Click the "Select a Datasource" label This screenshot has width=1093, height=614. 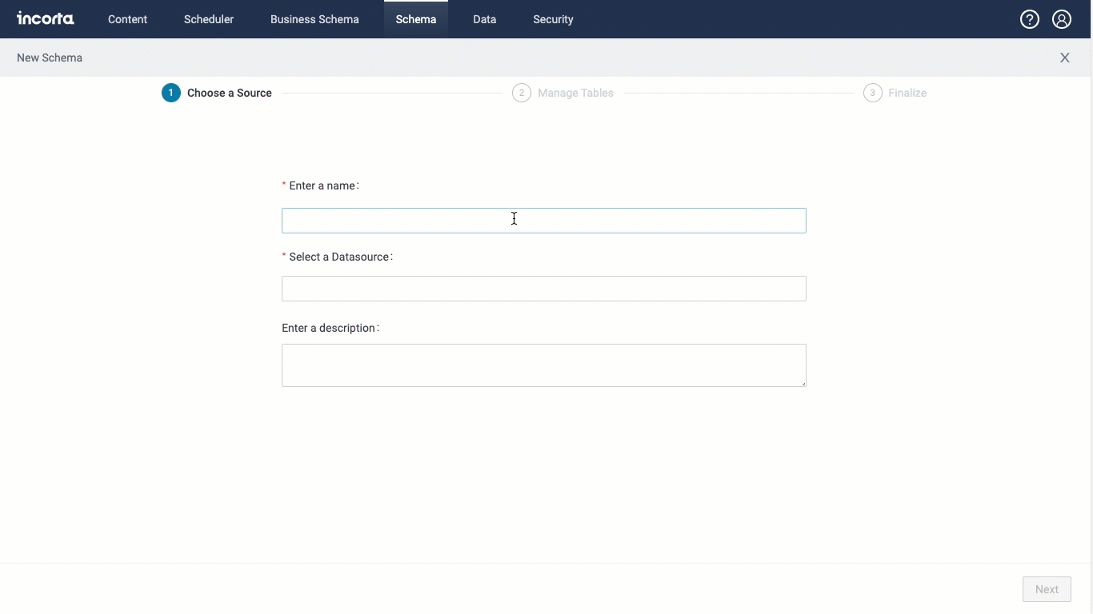point(339,257)
